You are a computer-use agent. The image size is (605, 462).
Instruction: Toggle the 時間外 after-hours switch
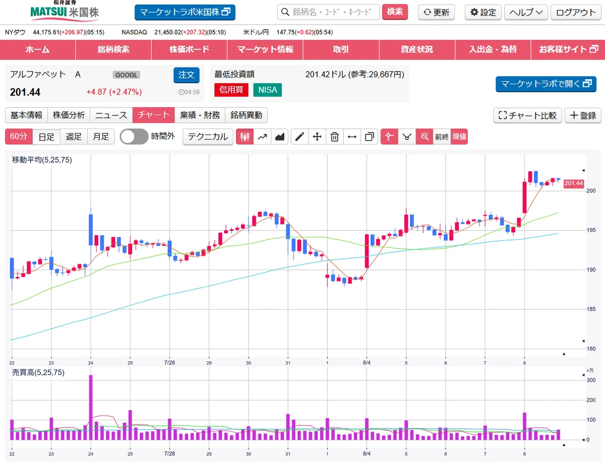(x=134, y=137)
